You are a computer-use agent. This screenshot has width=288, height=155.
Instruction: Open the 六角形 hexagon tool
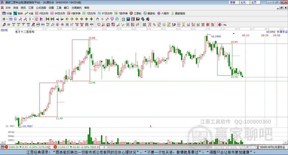[163, 14]
